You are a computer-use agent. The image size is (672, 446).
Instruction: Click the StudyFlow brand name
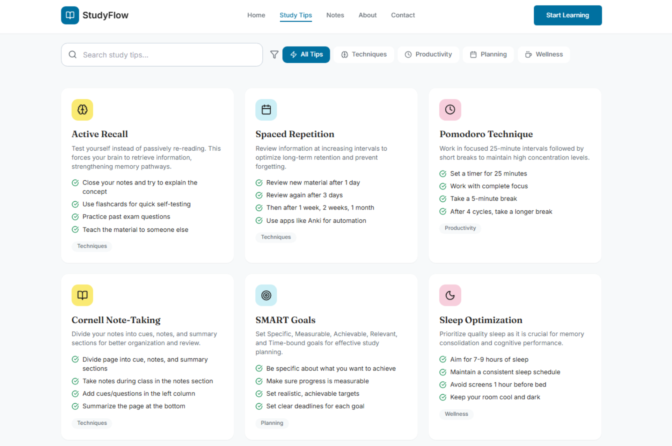click(x=105, y=15)
